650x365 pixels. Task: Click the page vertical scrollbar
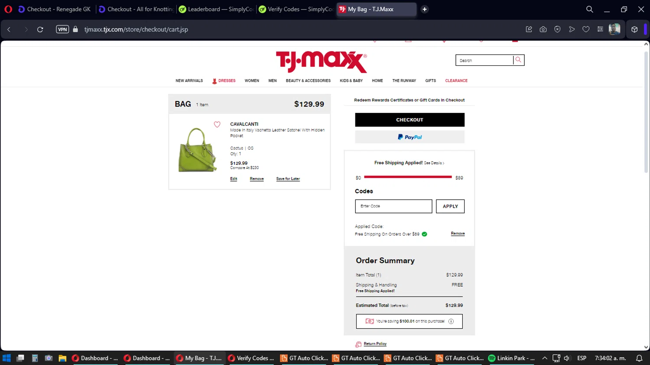(646, 113)
